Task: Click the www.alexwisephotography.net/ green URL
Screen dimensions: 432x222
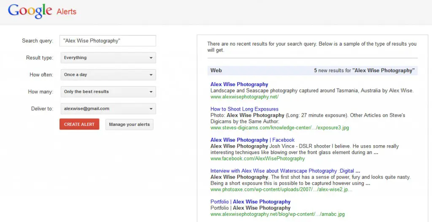Action: tap(245, 97)
